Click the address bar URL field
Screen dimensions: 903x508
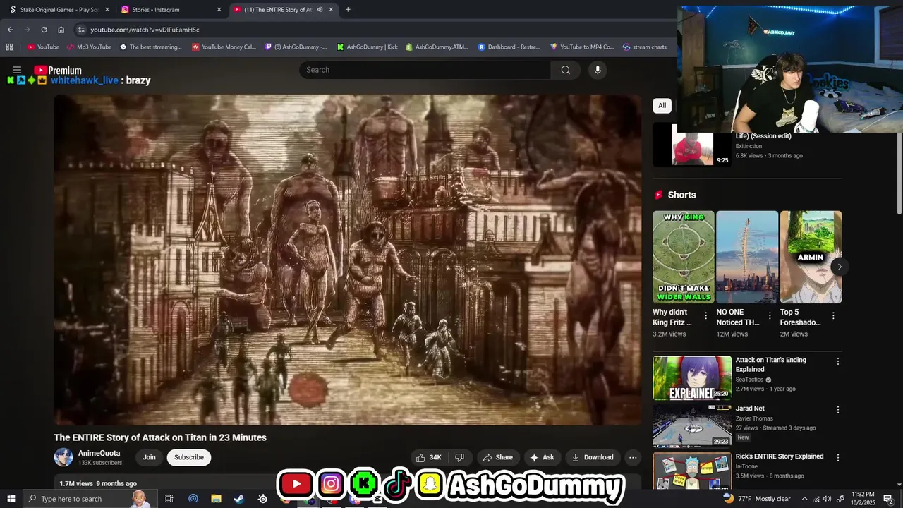[374, 30]
